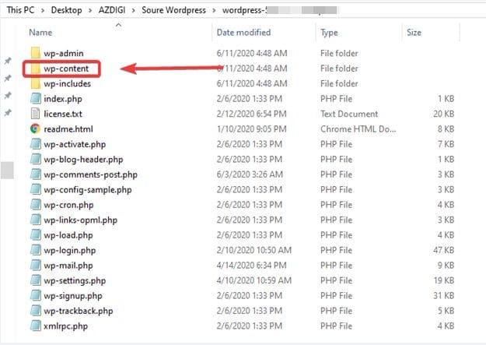Click the wp-admin folder icon
The image size is (486, 345).
(x=35, y=53)
